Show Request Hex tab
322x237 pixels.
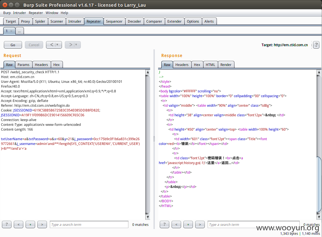[x=57, y=65]
